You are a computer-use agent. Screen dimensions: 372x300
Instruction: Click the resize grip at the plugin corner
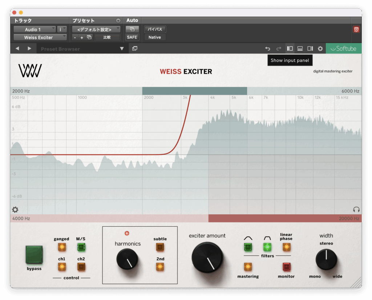[x=356, y=283]
